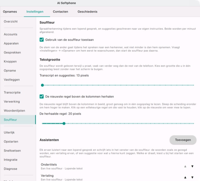Screen dimensions: 200x181
Task: Go to Apparaten settings
Action: [x=18, y=43]
